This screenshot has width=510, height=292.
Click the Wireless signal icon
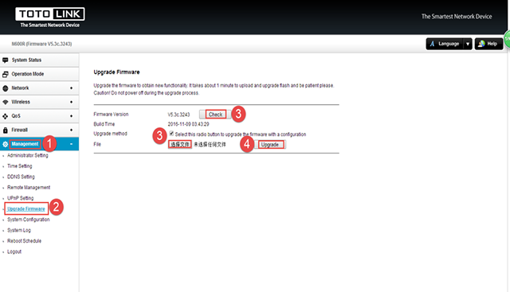coord(6,102)
